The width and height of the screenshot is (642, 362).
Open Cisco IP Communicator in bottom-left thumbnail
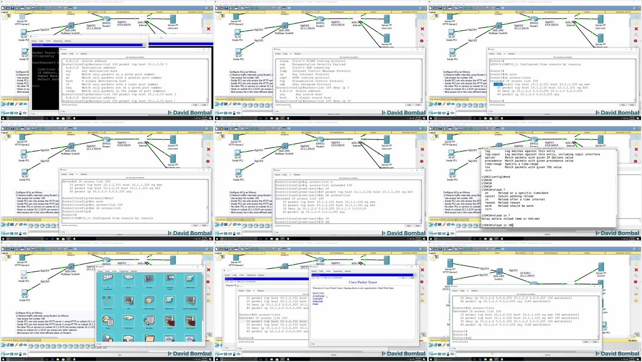(190, 301)
